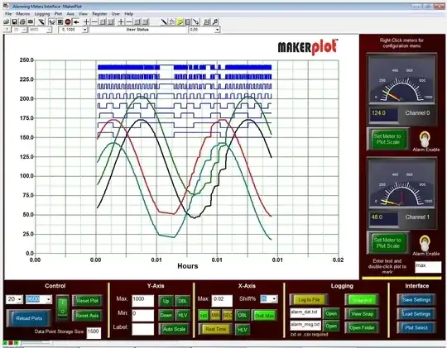Click the Y-Axis Up button

click(x=166, y=301)
